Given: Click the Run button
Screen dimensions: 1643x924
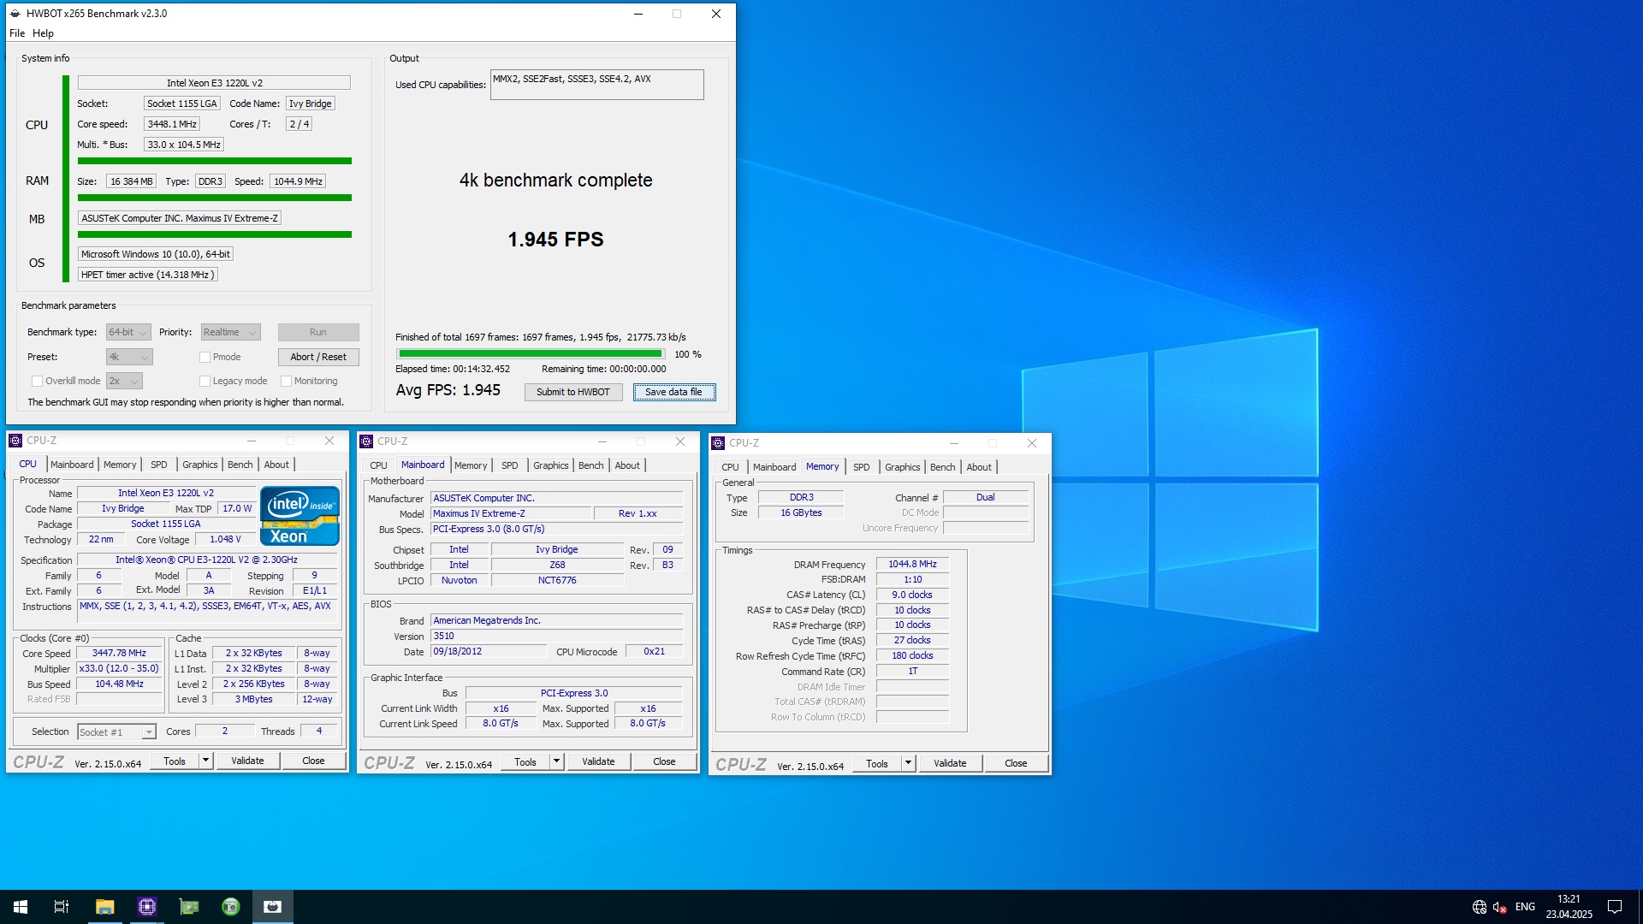Looking at the screenshot, I should pyautogui.click(x=318, y=332).
